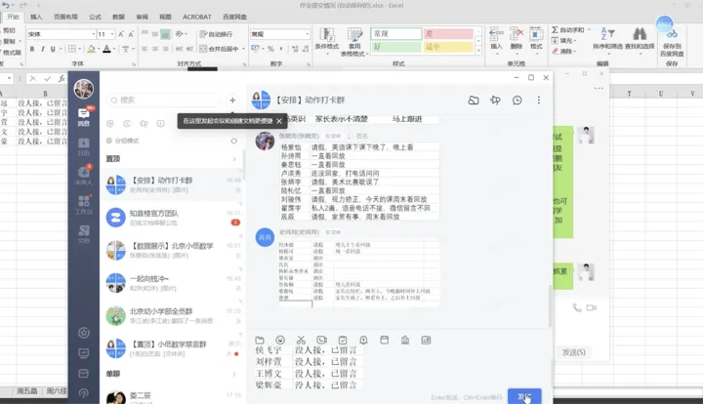Open the 【安排】动作打卡群 conversation
Viewport: 703px width, 404px height.
click(173, 184)
